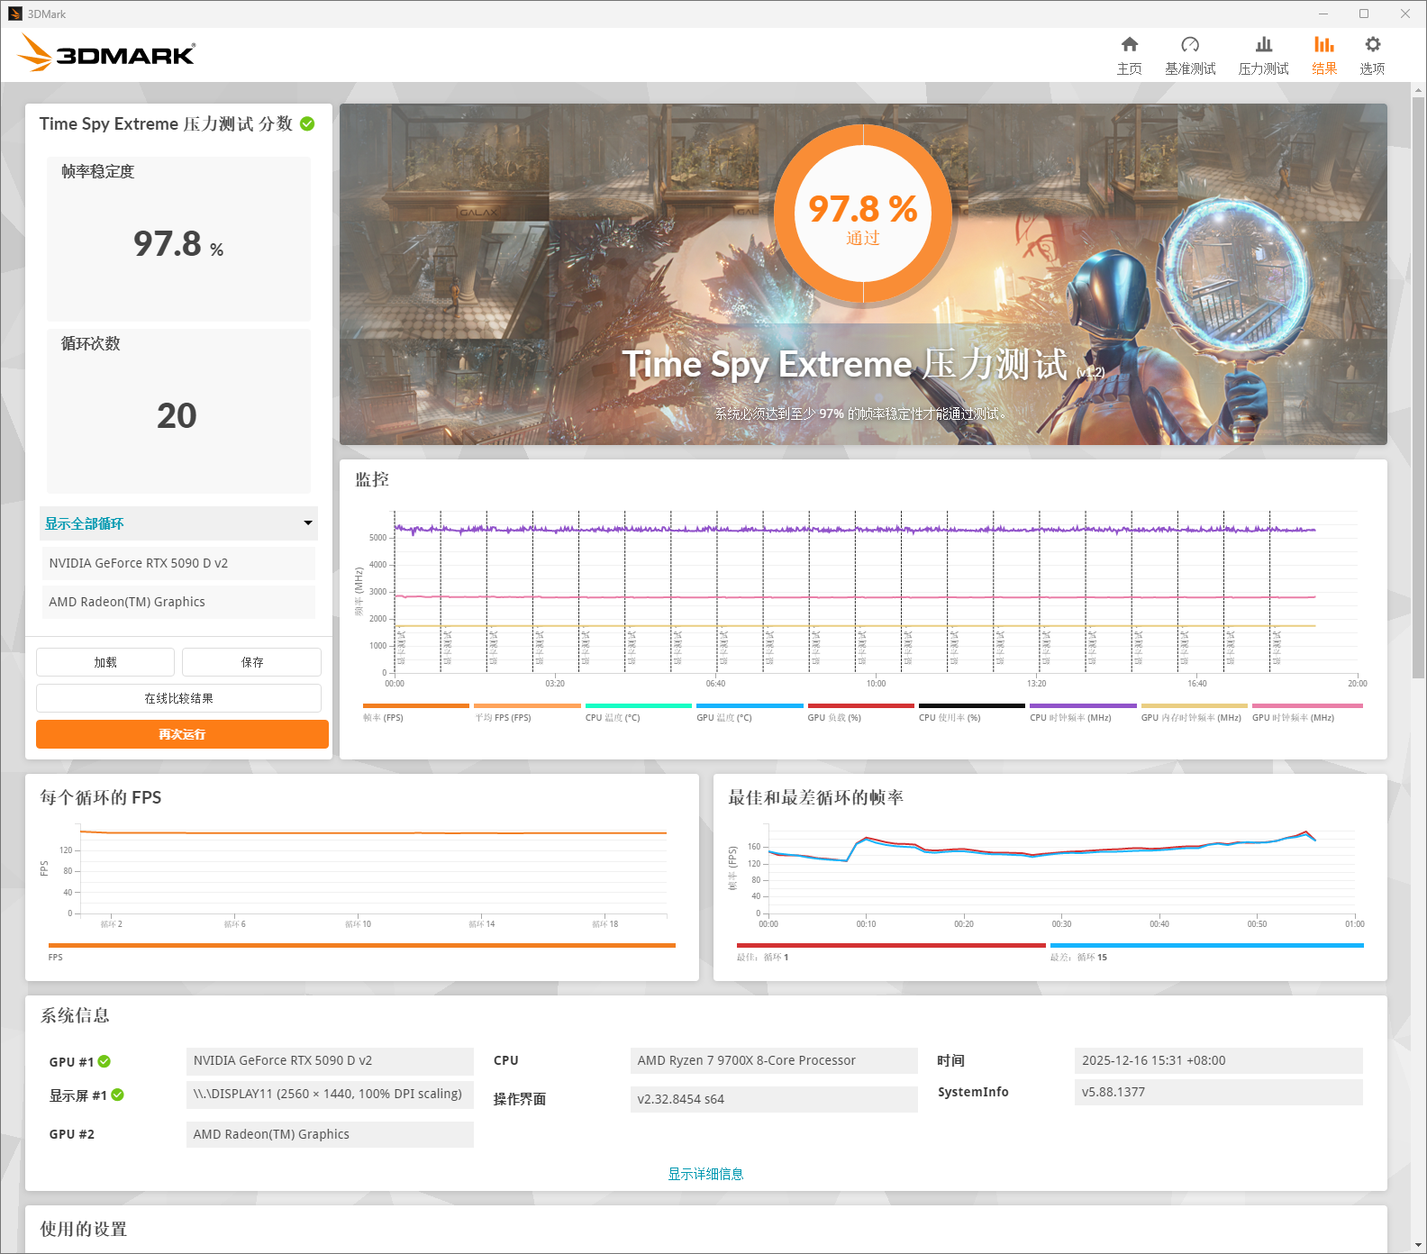Select AMD Radeon(TM) Graphics in the left panel
1427x1254 pixels.
[178, 602]
